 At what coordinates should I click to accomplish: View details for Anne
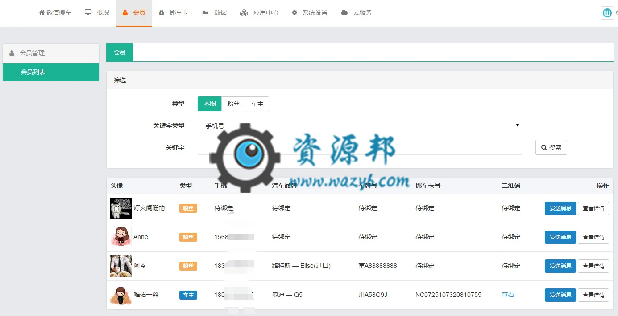[593, 237]
